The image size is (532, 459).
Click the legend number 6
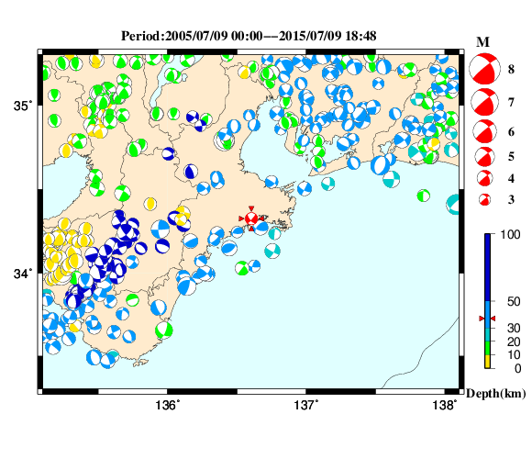tap(511, 131)
